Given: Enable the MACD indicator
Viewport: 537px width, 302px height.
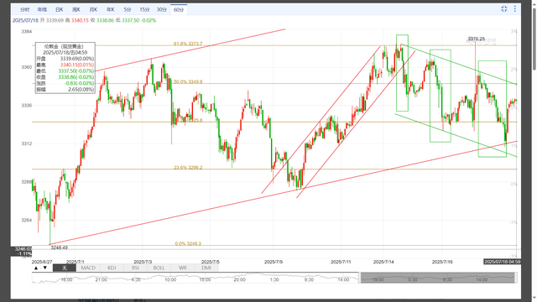Looking at the screenshot, I should pos(88,268).
